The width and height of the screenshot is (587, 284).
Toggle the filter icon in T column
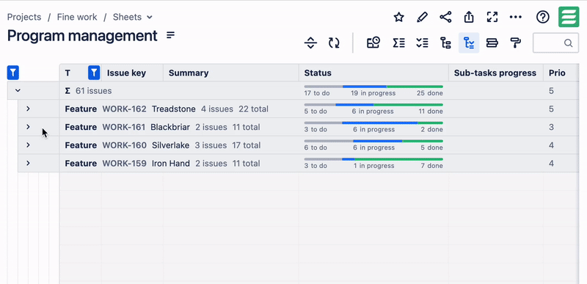(94, 73)
